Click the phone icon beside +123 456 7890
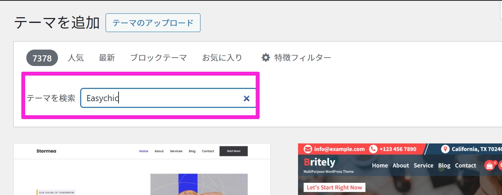This screenshot has height=195, width=502. (373, 149)
